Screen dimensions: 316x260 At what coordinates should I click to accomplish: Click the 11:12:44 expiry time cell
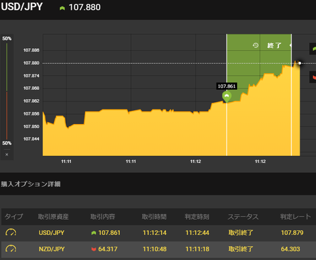(197, 233)
